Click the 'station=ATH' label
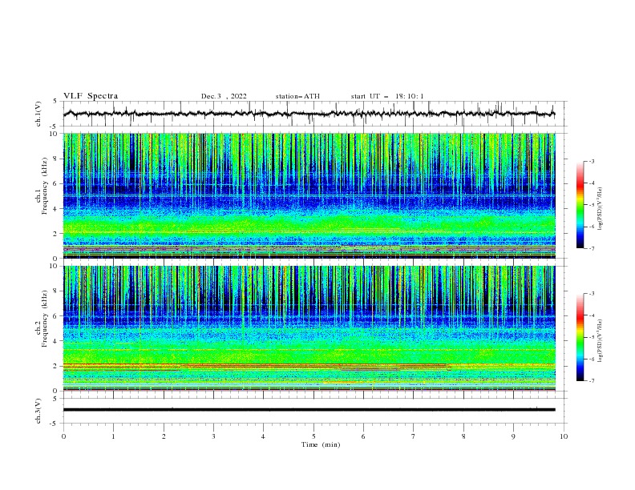 tap(297, 96)
